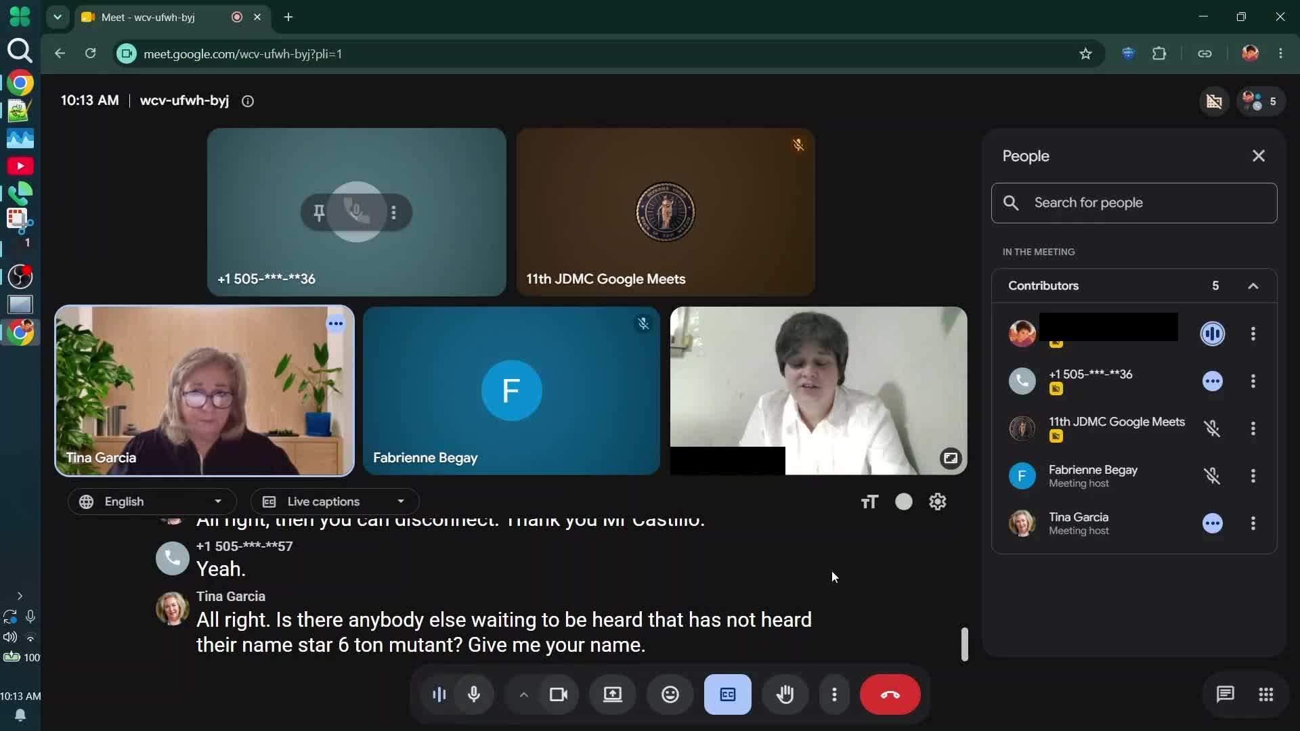Reload the Meet page
This screenshot has height=731, width=1300.
(x=90, y=53)
